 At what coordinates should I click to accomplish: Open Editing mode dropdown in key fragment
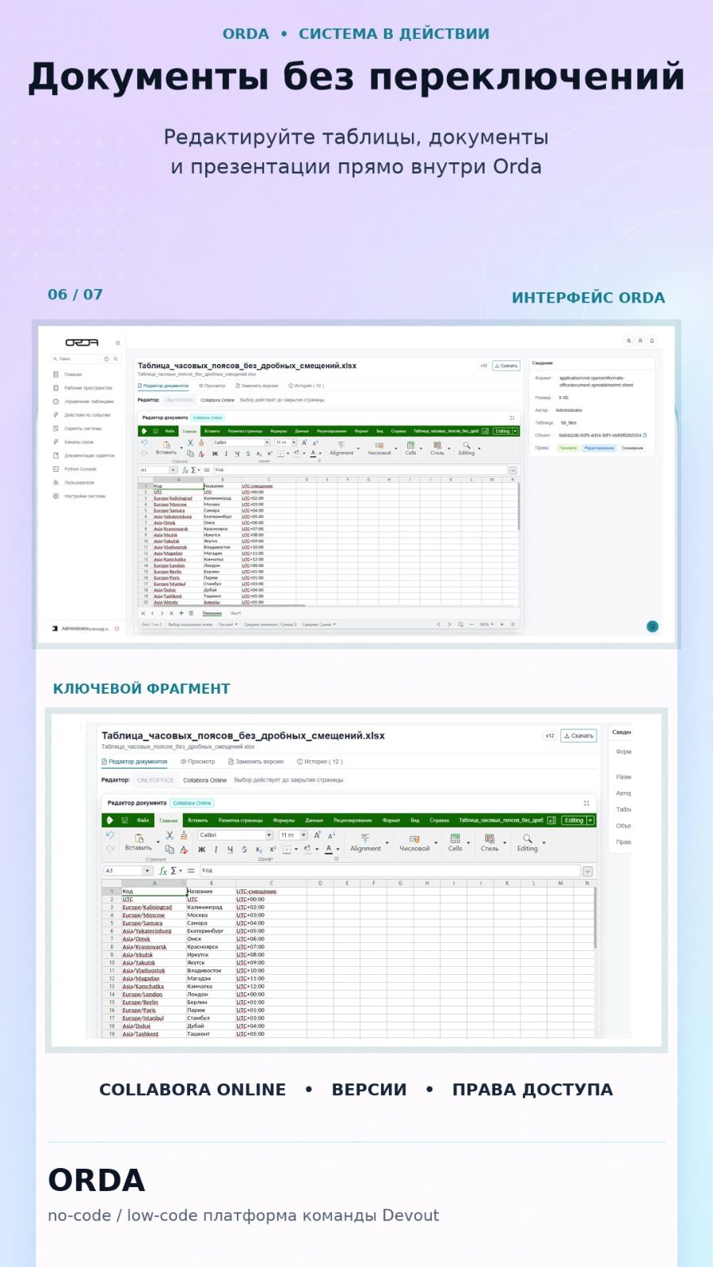(590, 820)
